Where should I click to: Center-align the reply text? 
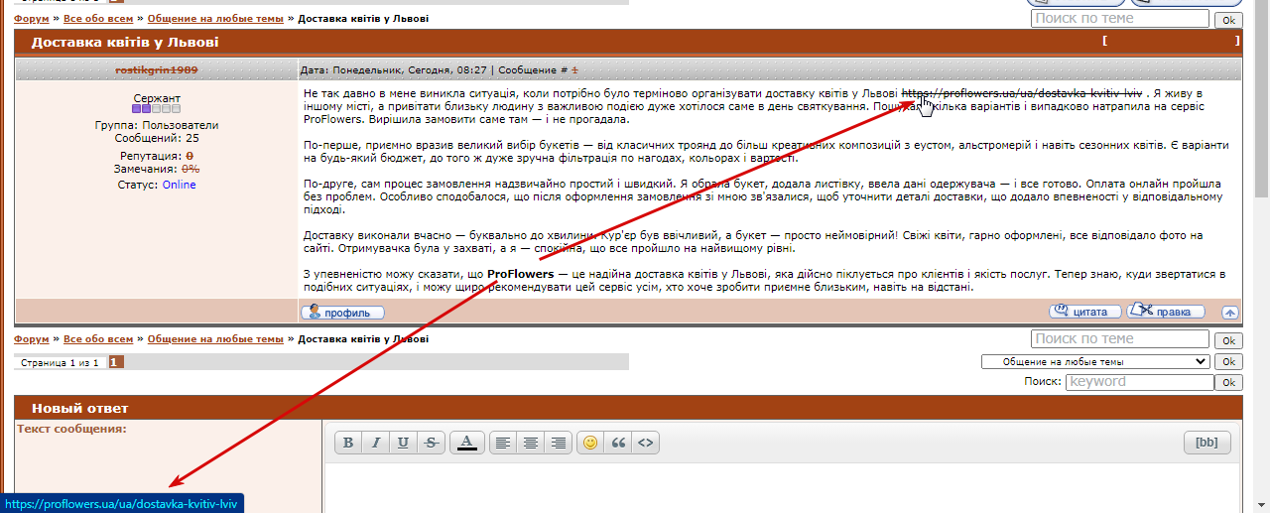click(531, 443)
